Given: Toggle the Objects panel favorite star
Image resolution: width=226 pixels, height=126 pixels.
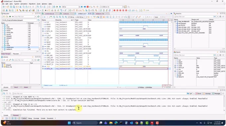Looking at the screenshot, I should click(218, 52).
